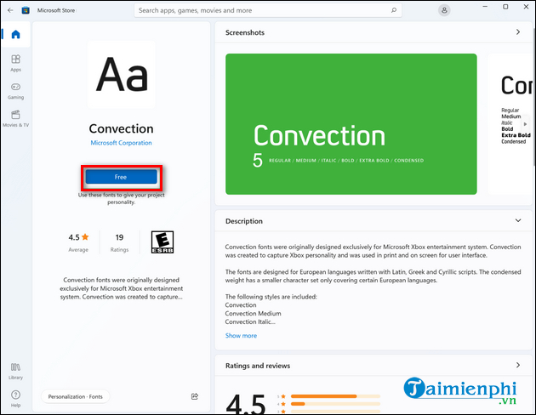This screenshot has width=536, height=415.
Task: Close the Microsoft Store window
Action: (526, 7)
